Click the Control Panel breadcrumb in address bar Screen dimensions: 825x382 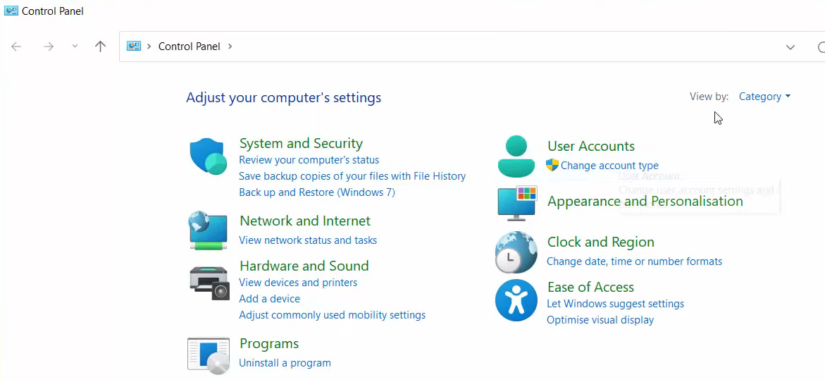(x=189, y=47)
